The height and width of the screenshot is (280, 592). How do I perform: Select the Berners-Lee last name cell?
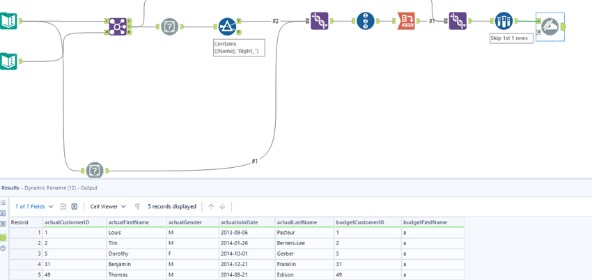pos(304,243)
